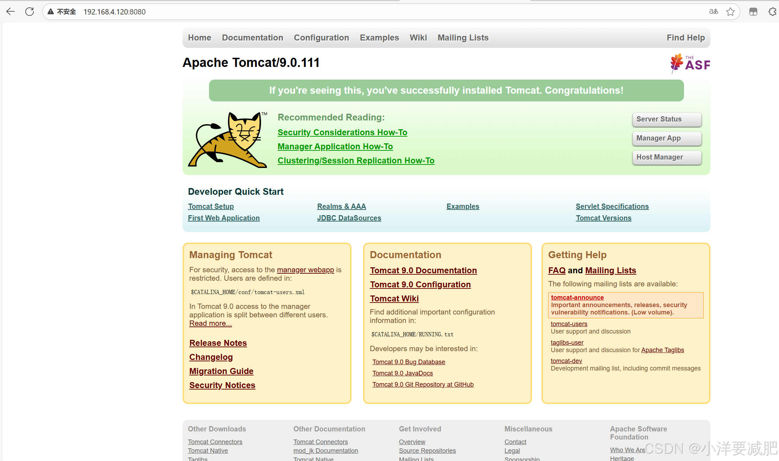Click the Tomcat cat mascot image

pos(228,140)
